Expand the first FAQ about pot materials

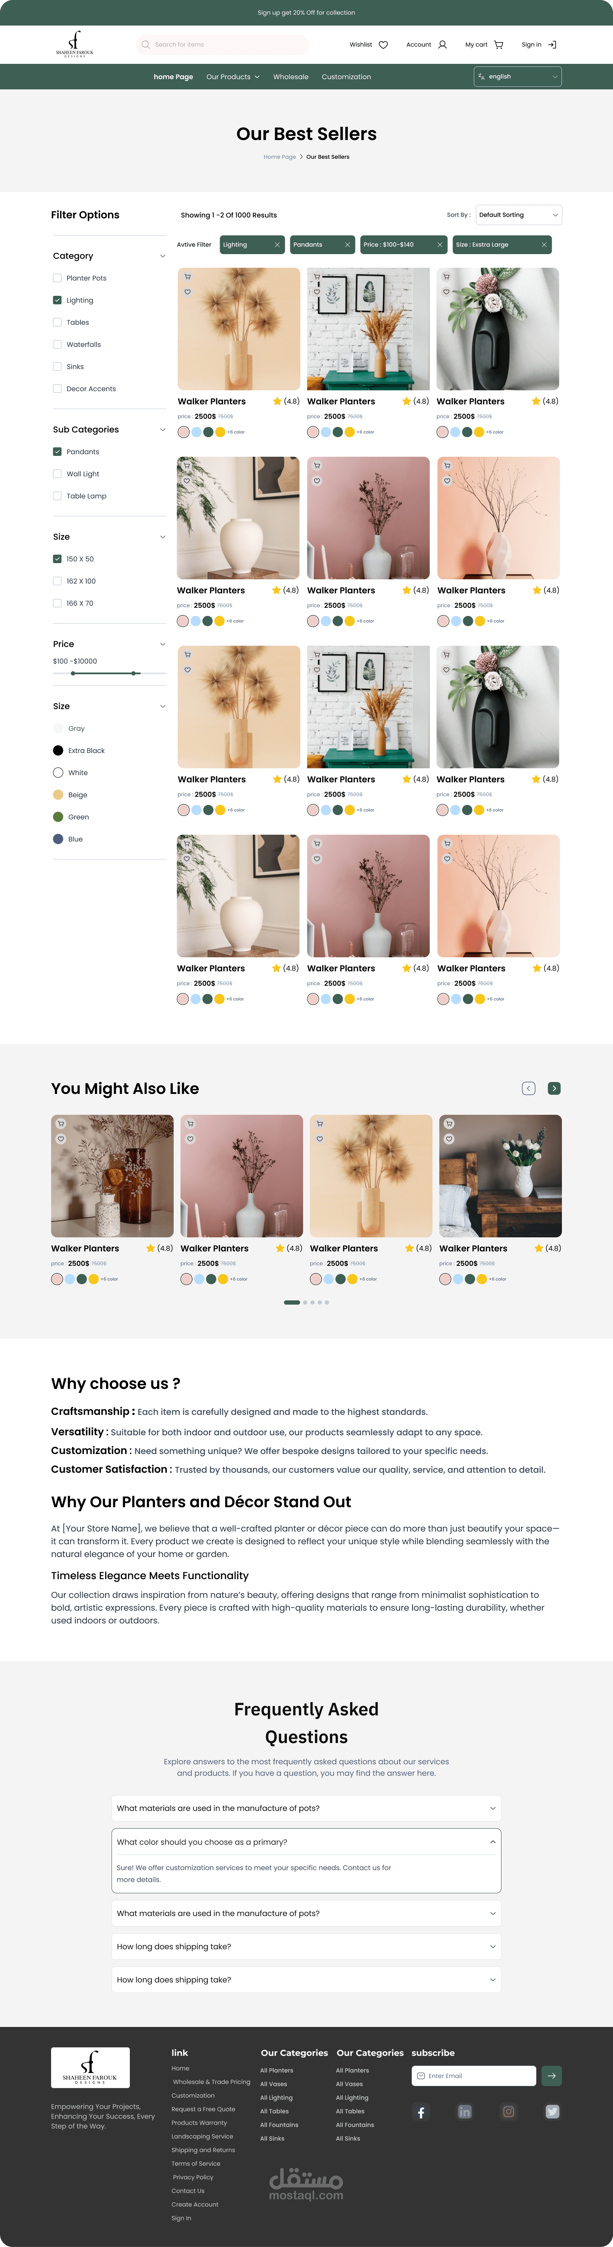point(306,1808)
